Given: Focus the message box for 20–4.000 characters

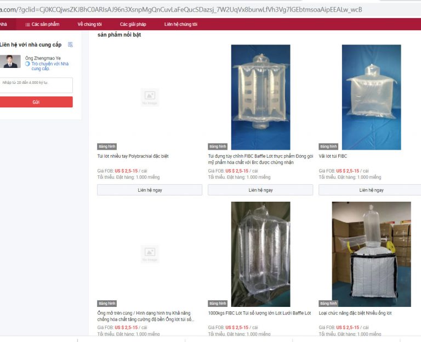Looking at the screenshot, I should [x=36, y=85].
